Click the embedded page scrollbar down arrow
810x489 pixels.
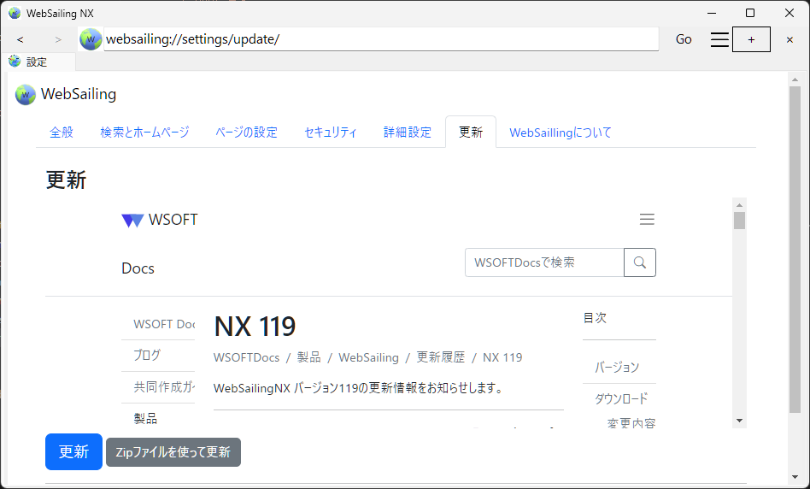pyautogui.click(x=739, y=421)
